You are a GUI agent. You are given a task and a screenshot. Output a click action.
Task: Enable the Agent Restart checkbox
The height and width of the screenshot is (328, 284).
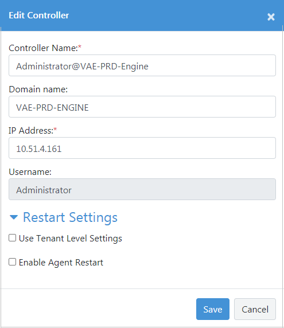(13, 261)
